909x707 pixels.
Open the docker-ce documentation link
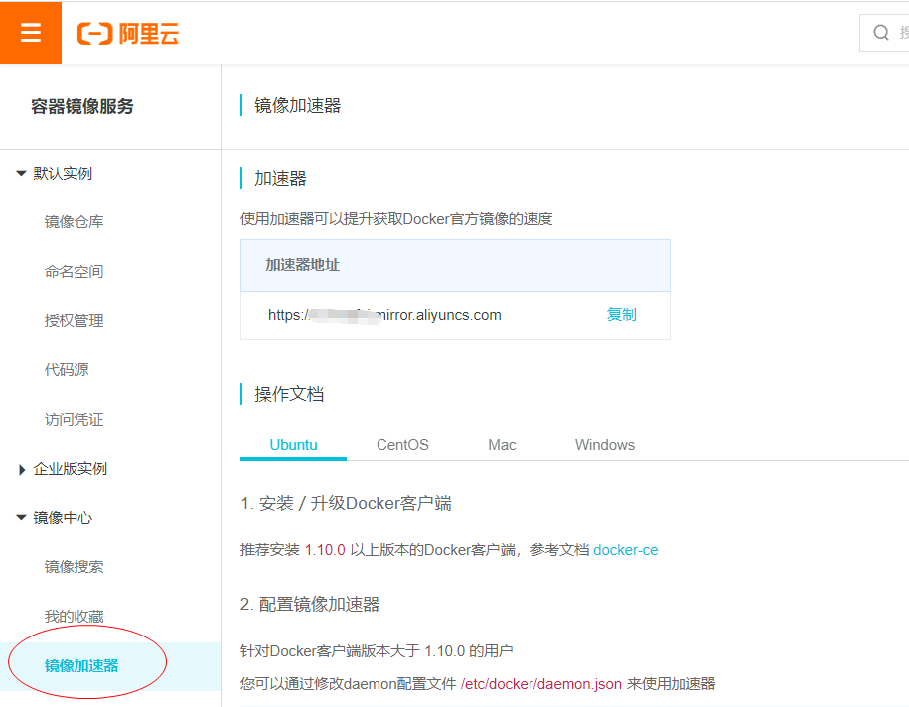coord(626,550)
